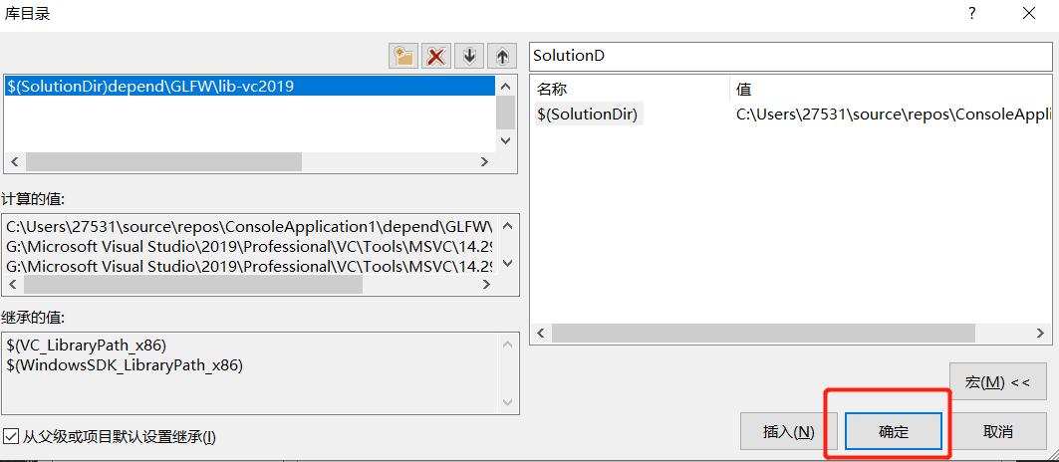The image size is (1059, 462).
Task: Click the new line folder icon
Action: coord(403,56)
